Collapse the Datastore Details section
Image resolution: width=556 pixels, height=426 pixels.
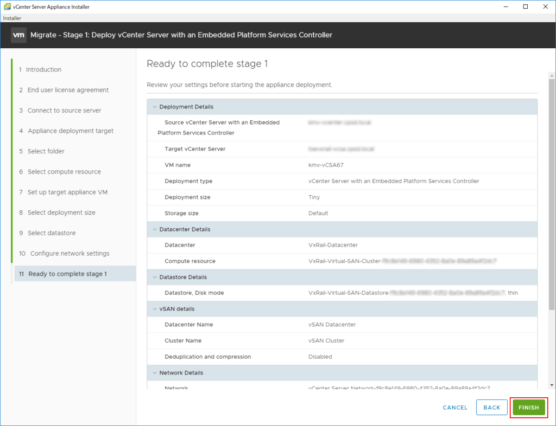pos(154,277)
